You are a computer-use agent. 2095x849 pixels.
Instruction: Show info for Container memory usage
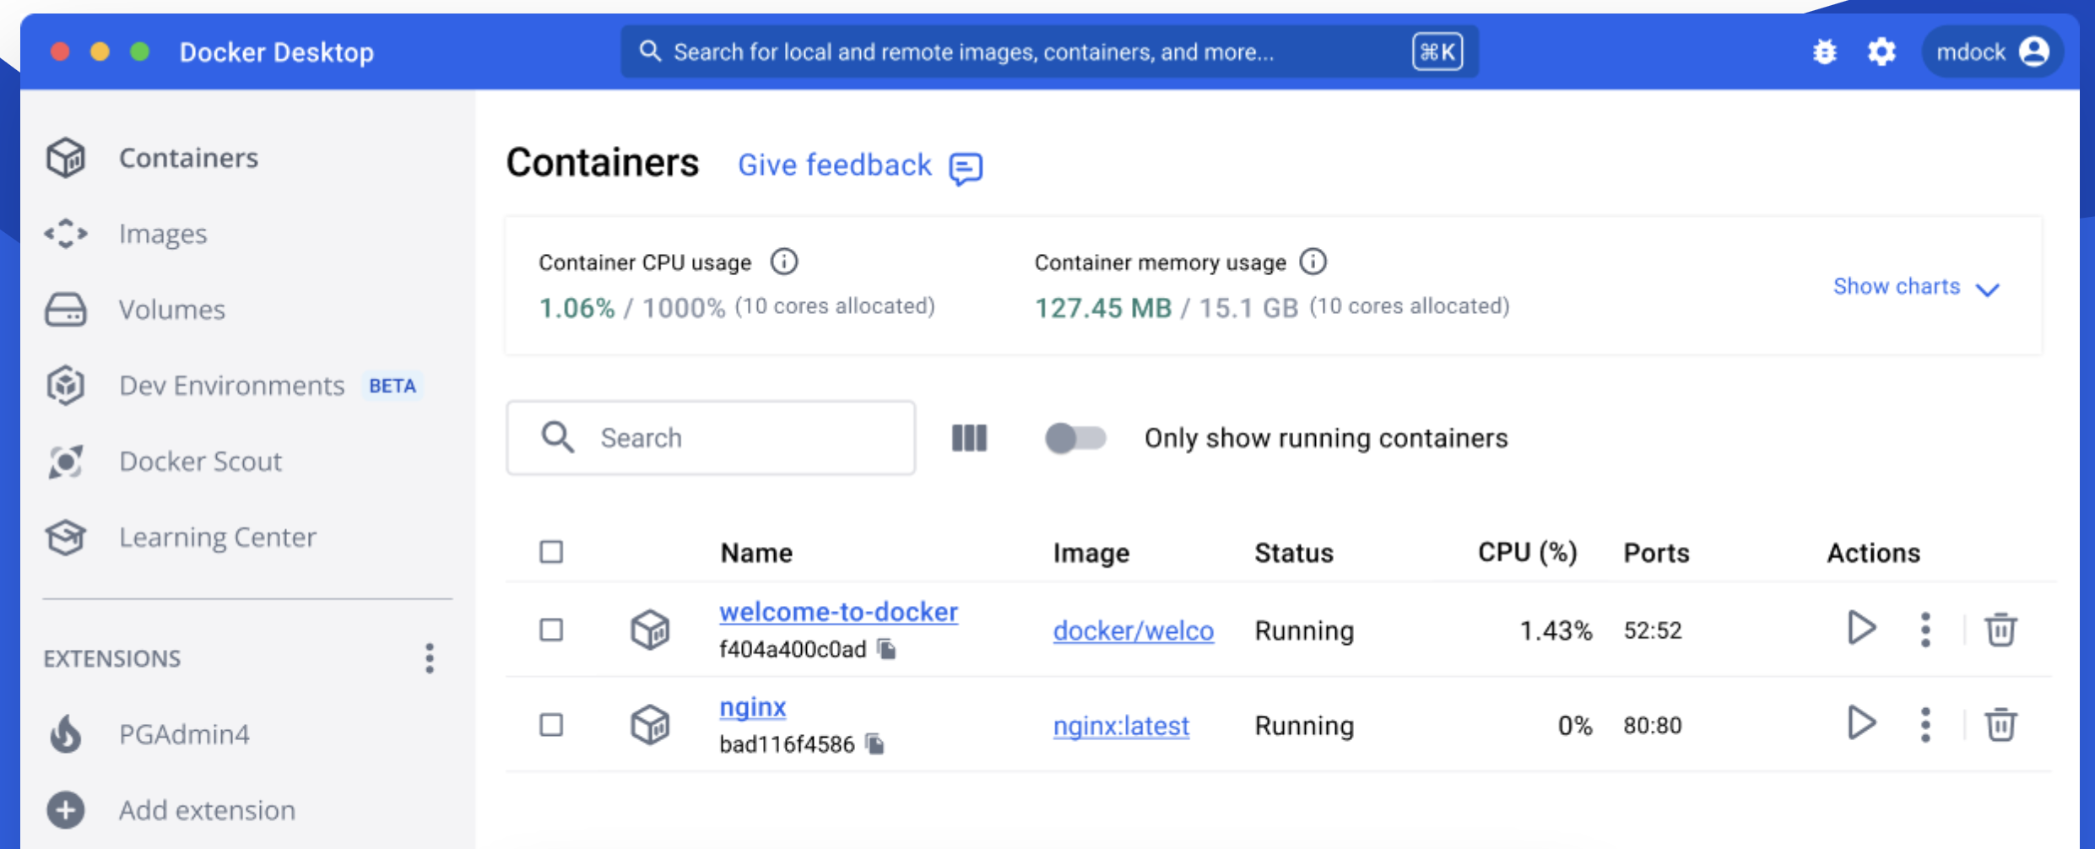1313,262
